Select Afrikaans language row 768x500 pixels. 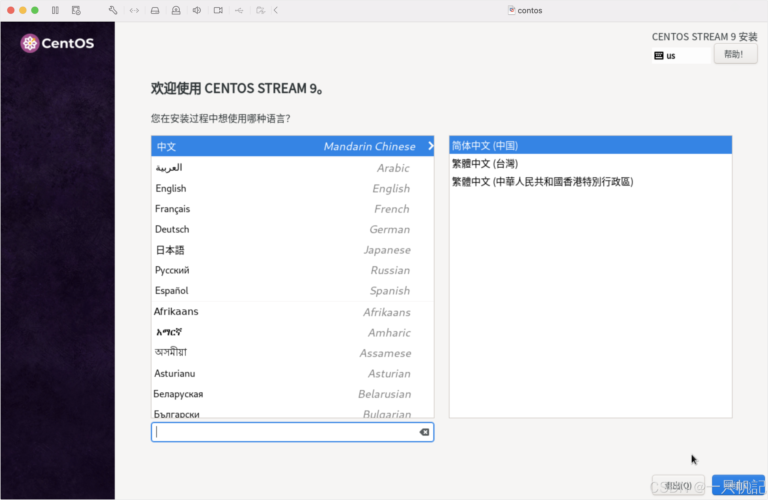coord(292,312)
